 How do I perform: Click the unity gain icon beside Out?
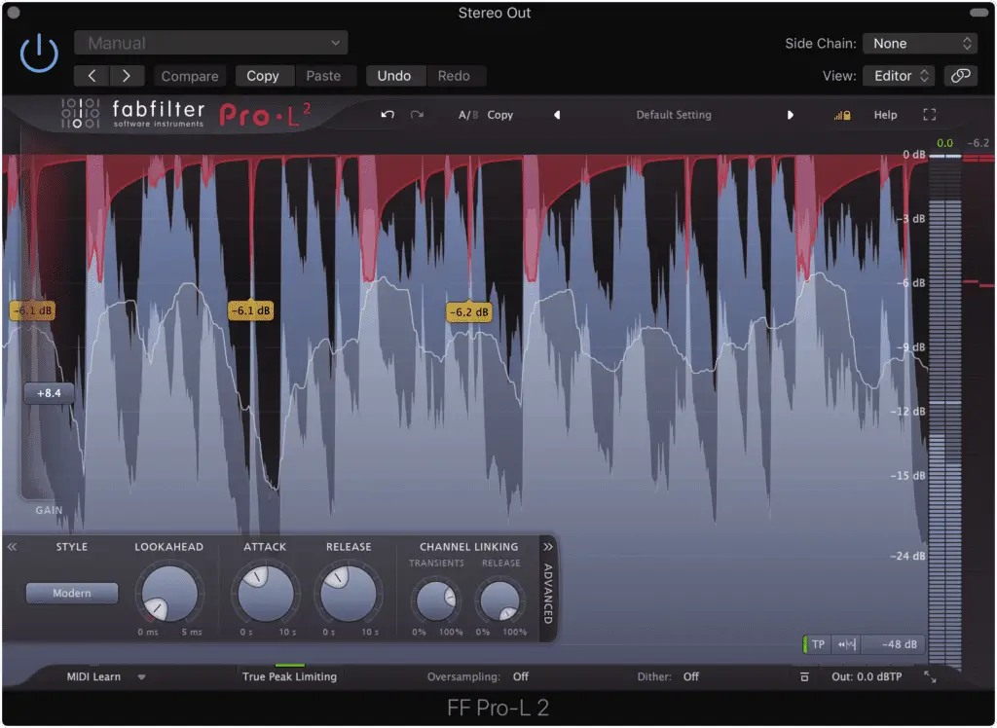(x=804, y=677)
